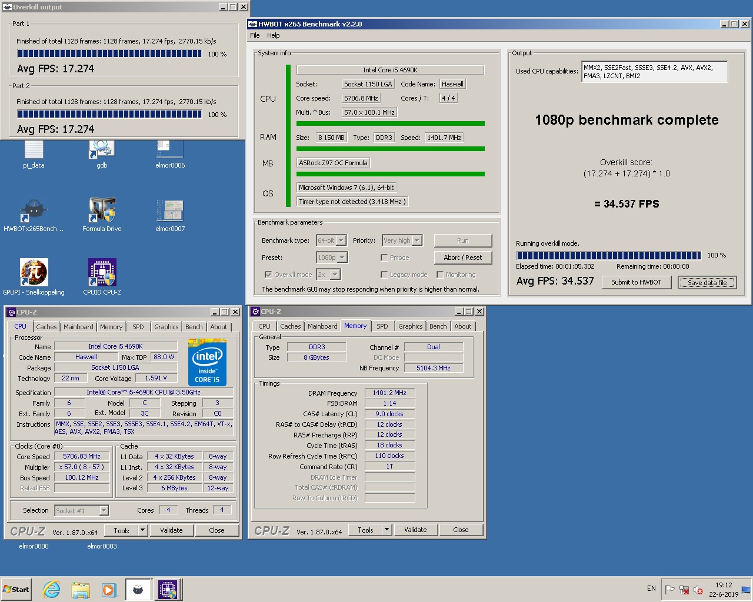The height and width of the screenshot is (602, 753).
Task: Open the Socket #1 Selection dropdown
Action: pos(82,511)
